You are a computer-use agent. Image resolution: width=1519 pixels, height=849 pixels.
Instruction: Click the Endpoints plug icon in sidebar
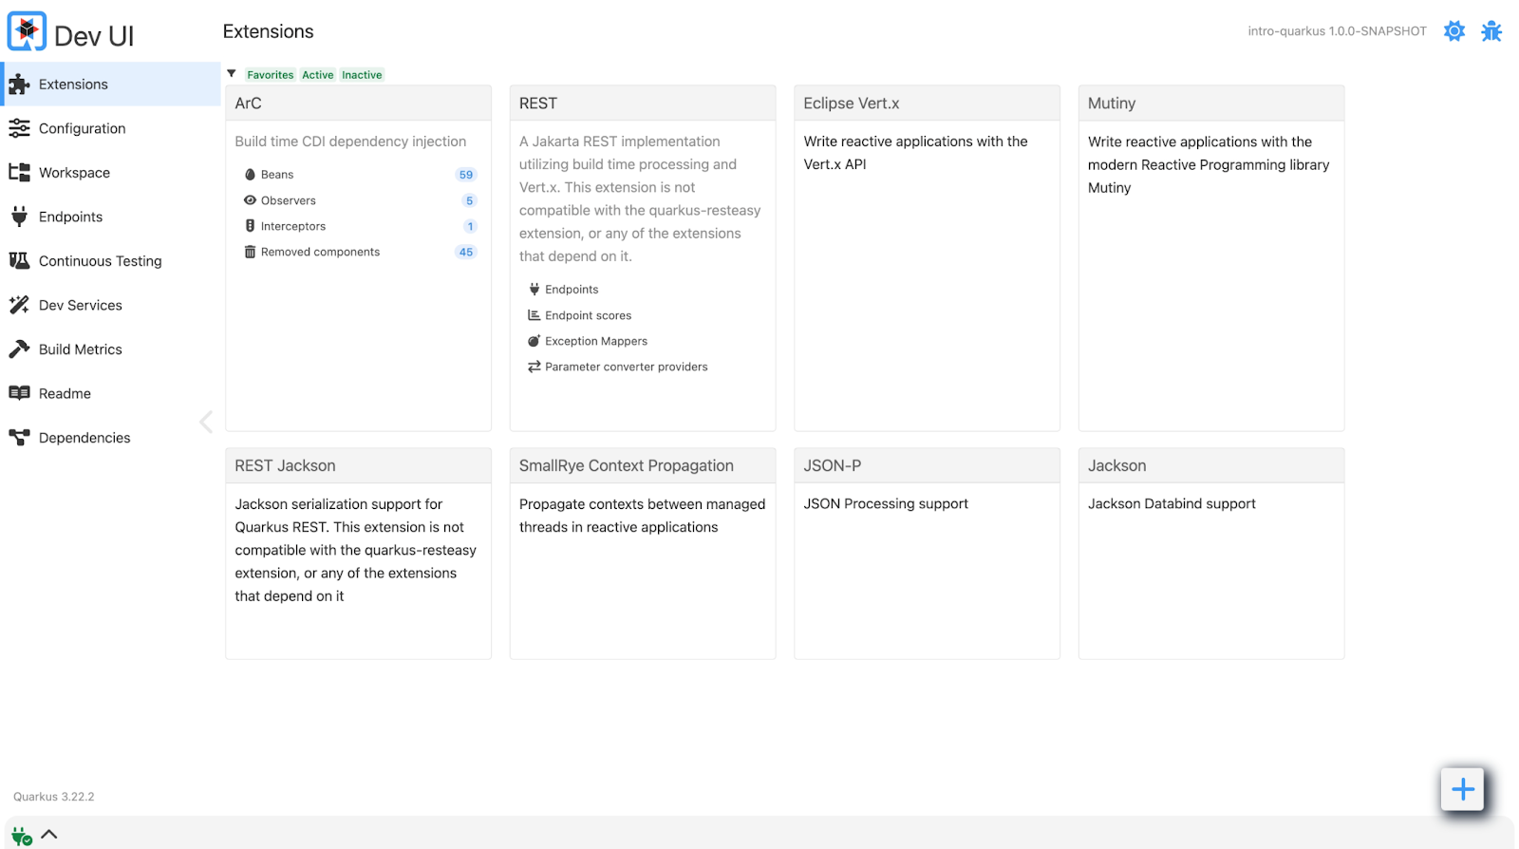pyautogui.click(x=19, y=217)
